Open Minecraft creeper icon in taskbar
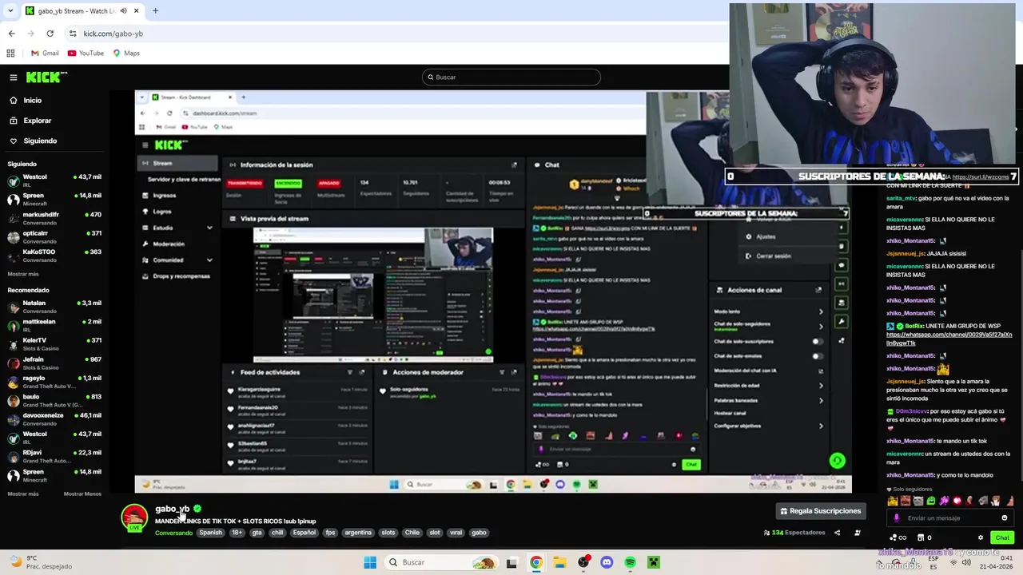 (x=653, y=562)
